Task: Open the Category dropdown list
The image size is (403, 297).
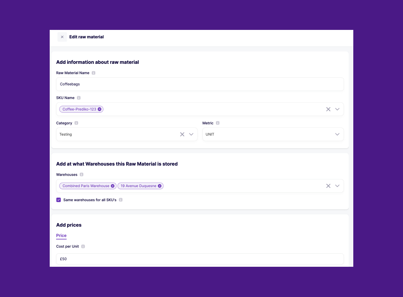Action: tap(191, 134)
